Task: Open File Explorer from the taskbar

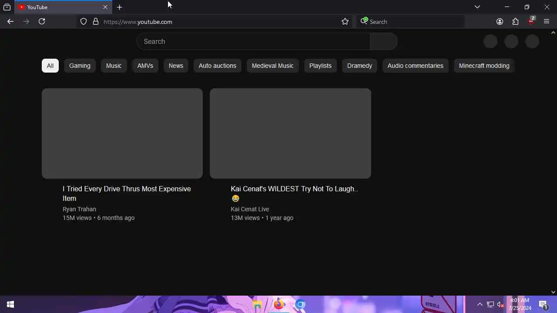Action: [x=257, y=305]
